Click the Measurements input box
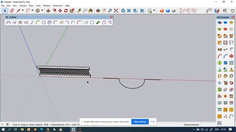The image size is (236, 132). (208, 125)
